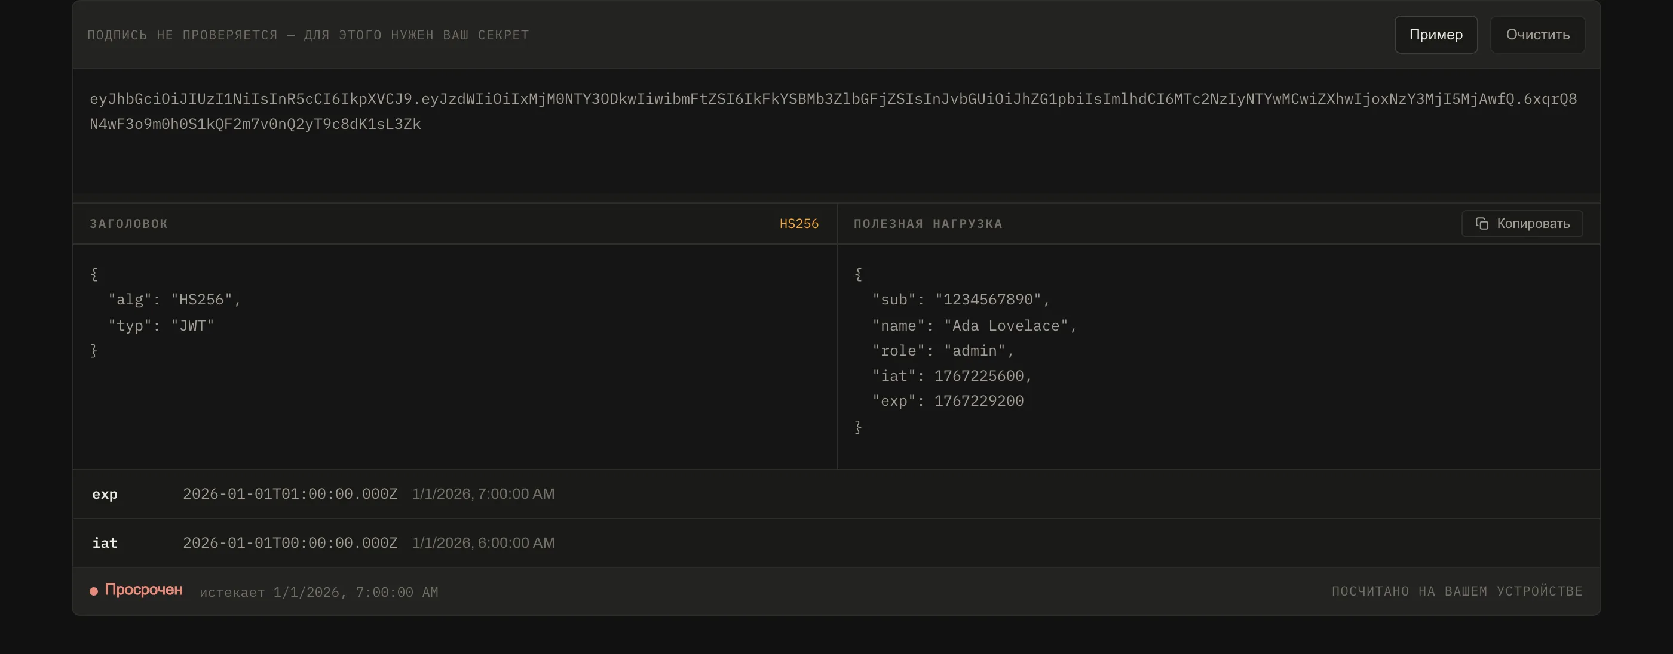Click the Пример button
The height and width of the screenshot is (654, 1673).
click(x=1435, y=35)
